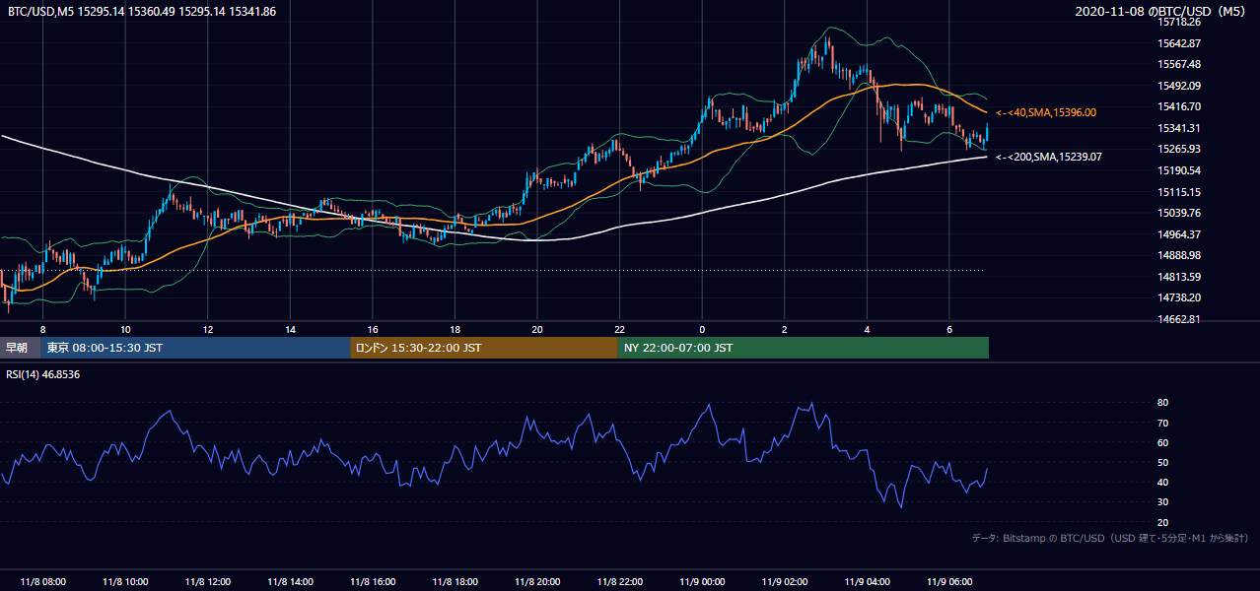
Task: Click the bottom date label 11/9 02:00
Action: click(x=785, y=582)
